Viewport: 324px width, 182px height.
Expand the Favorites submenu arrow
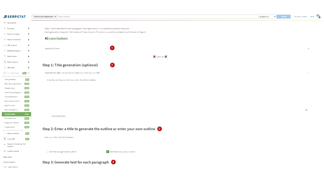[x=29, y=28]
